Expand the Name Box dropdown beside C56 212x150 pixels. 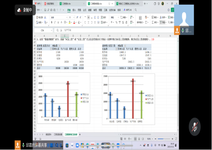(52, 31)
